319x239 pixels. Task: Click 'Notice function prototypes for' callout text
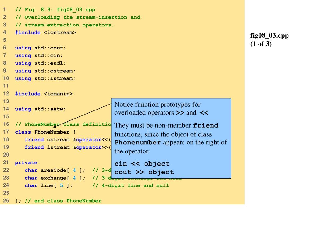coord(157,105)
